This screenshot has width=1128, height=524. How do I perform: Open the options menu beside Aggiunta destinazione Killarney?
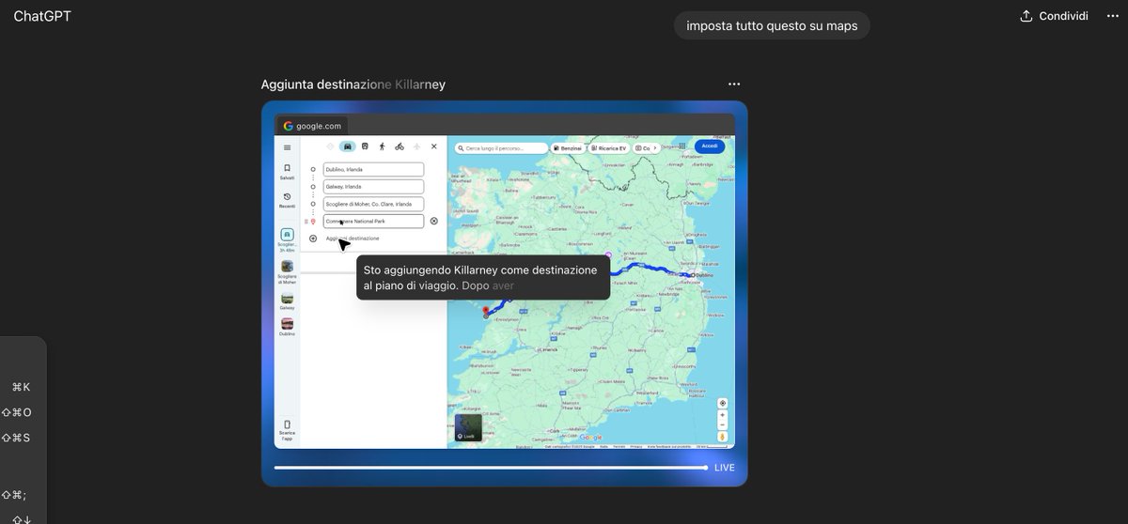coord(734,85)
